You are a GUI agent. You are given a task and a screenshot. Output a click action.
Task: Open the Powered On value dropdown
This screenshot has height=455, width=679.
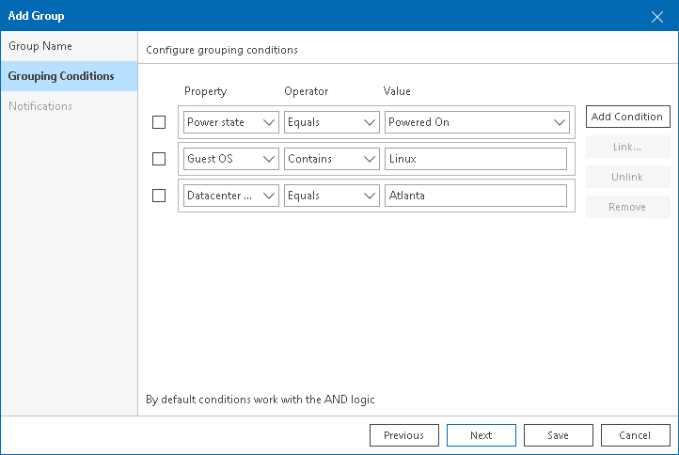click(x=477, y=122)
